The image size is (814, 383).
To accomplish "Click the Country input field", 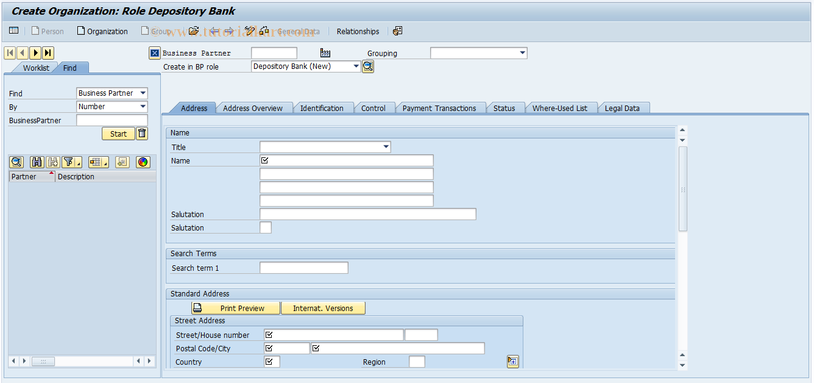I will click(272, 362).
